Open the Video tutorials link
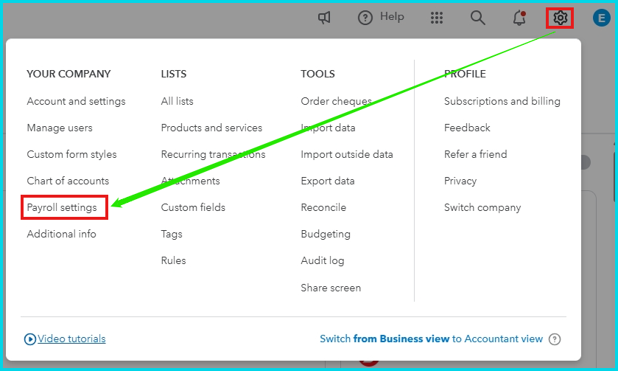The height and width of the screenshot is (371, 618). coord(71,339)
